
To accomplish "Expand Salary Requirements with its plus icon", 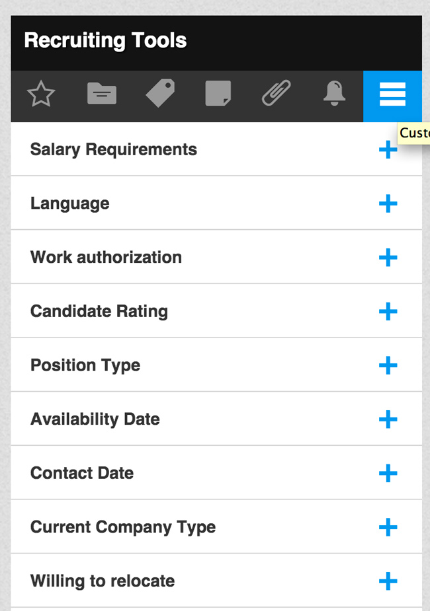I will (388, 150).
